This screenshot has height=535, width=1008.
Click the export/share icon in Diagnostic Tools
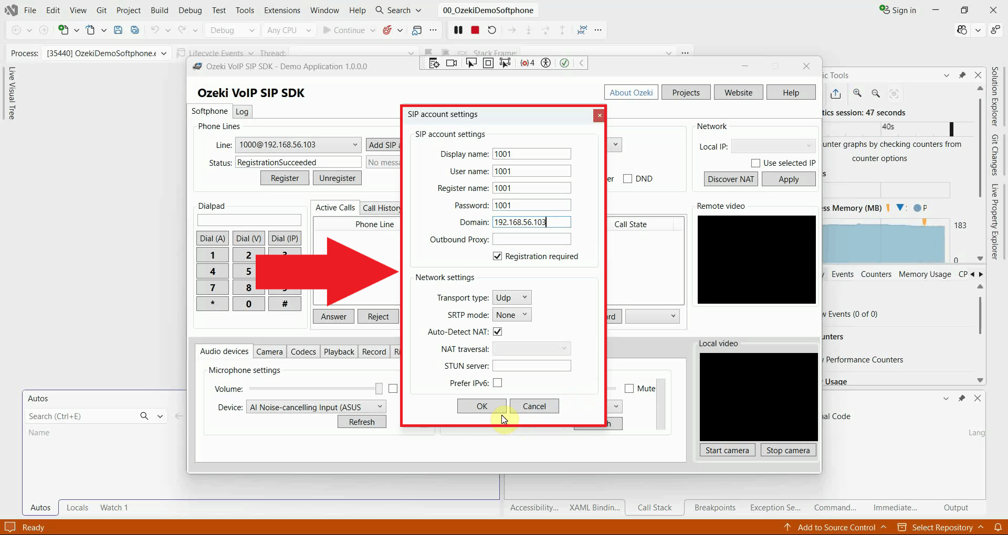[x=836, y=93]
